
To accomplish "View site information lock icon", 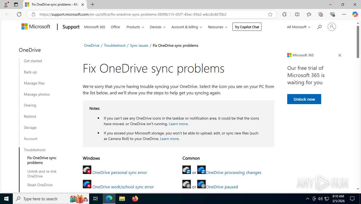I will (33, 14).
